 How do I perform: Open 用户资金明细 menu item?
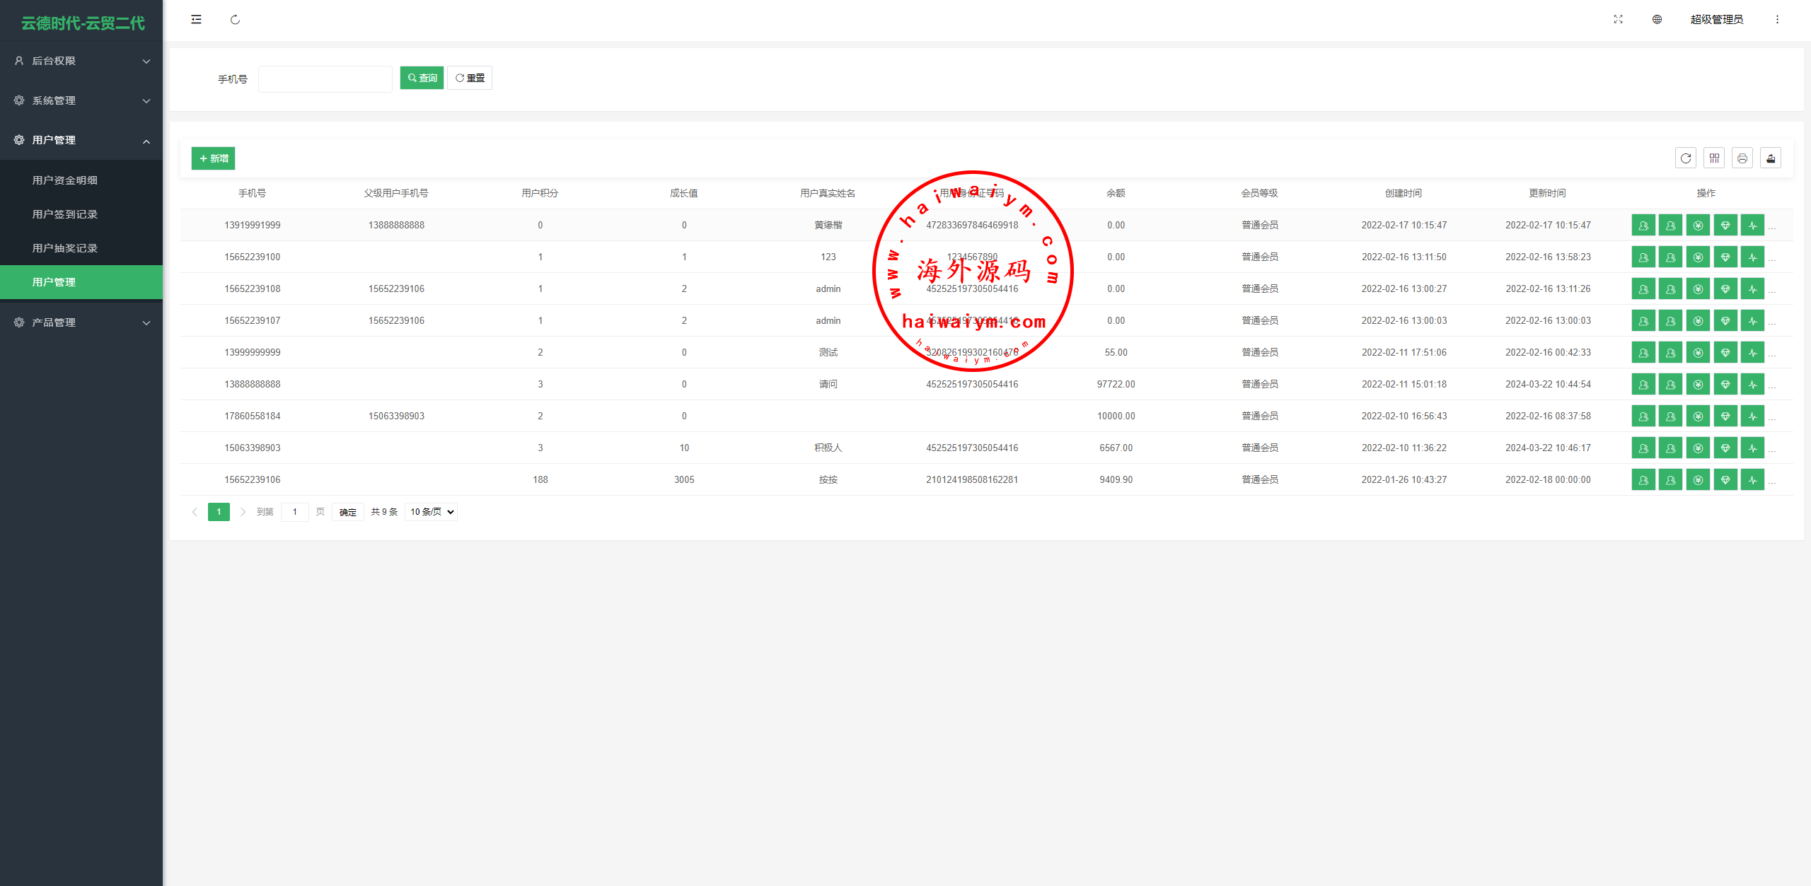click(x=65, y=180)
